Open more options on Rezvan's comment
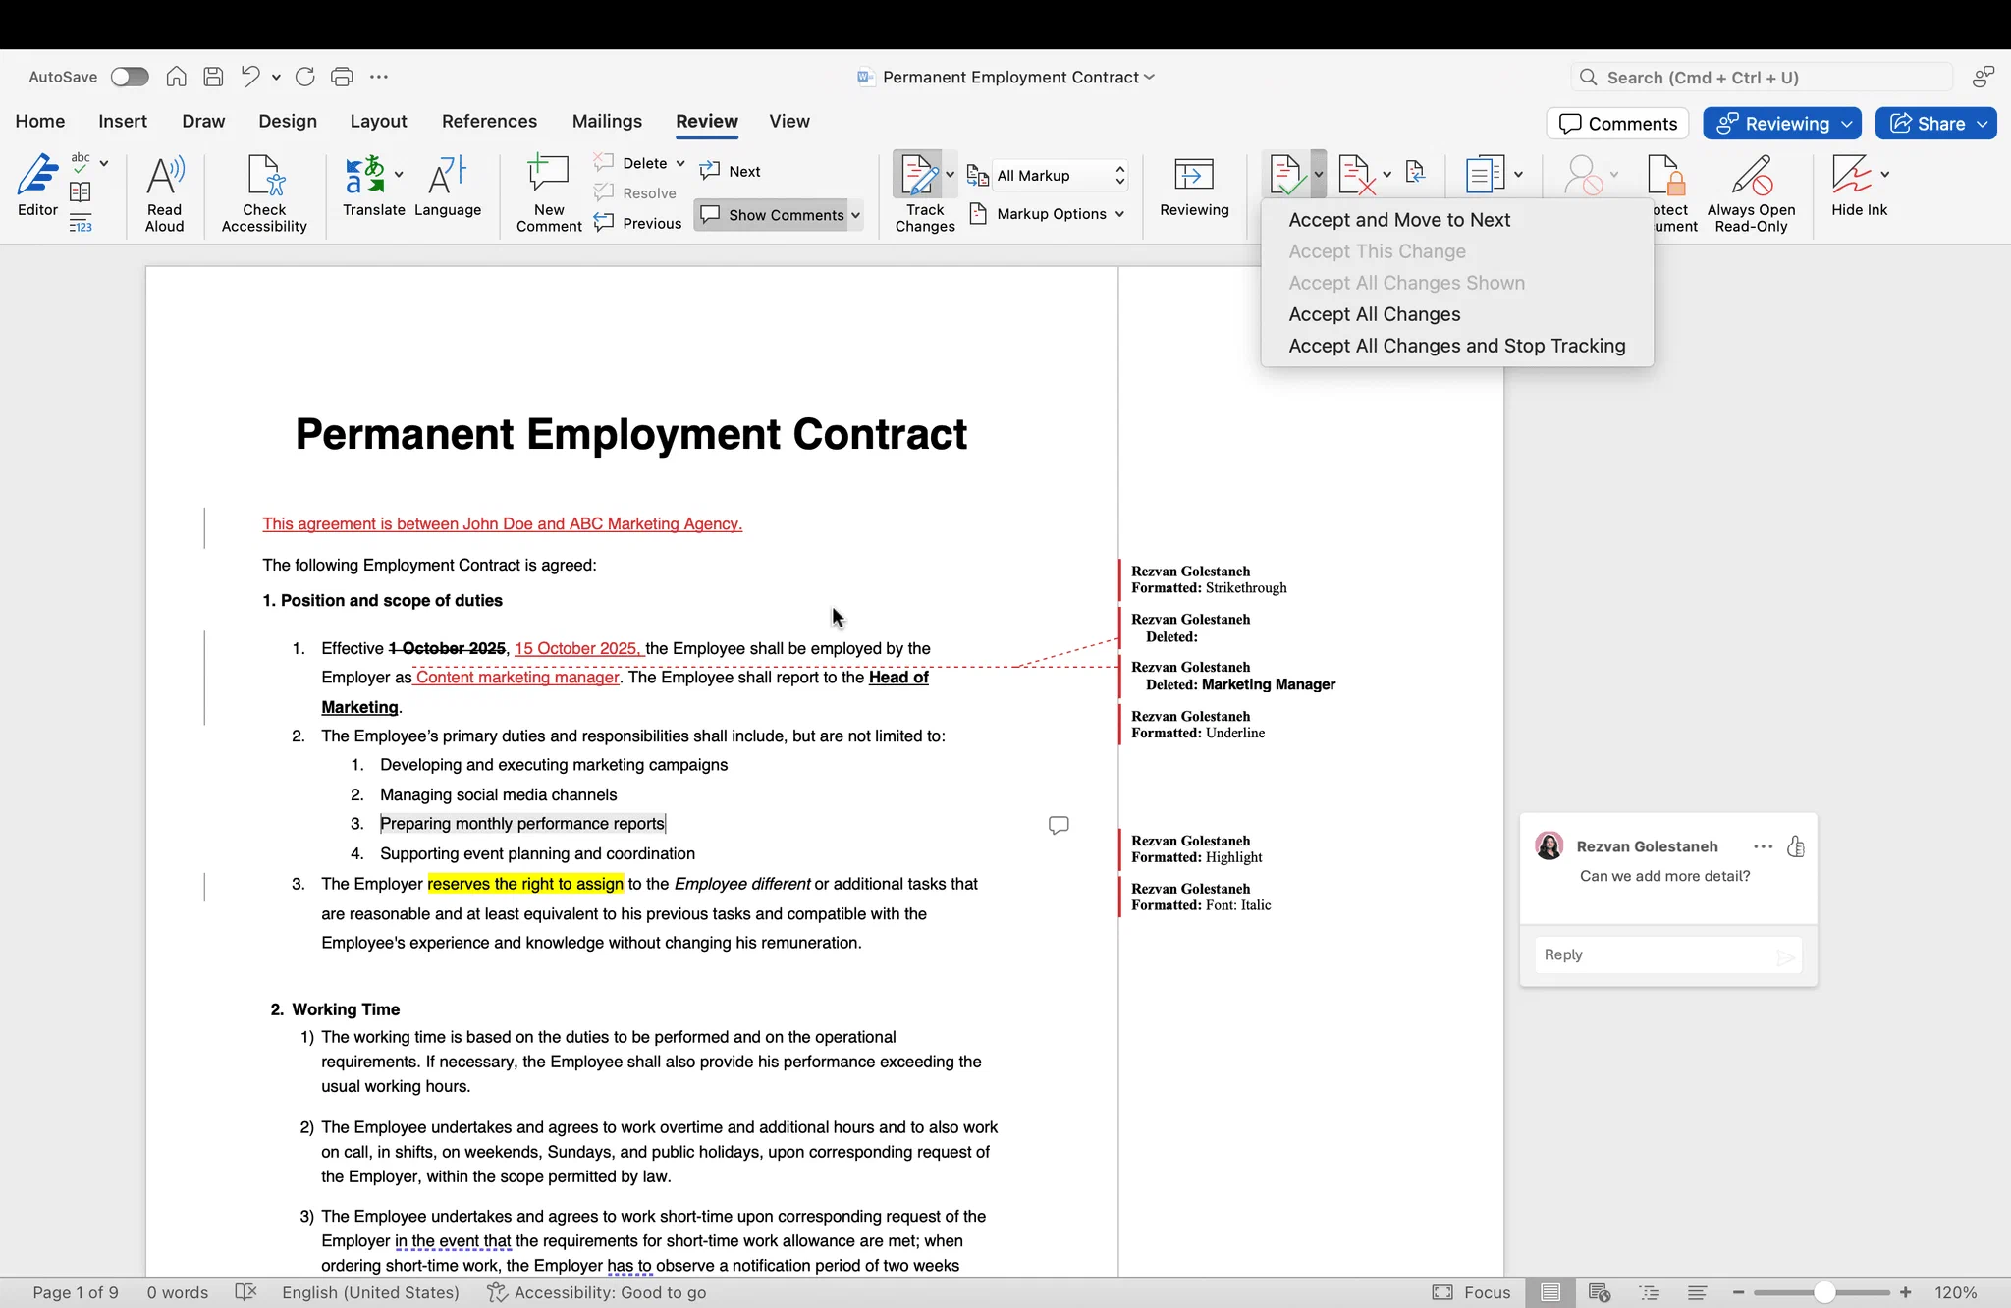This screenshot has height=1308, width=2011. point(1763,846)
